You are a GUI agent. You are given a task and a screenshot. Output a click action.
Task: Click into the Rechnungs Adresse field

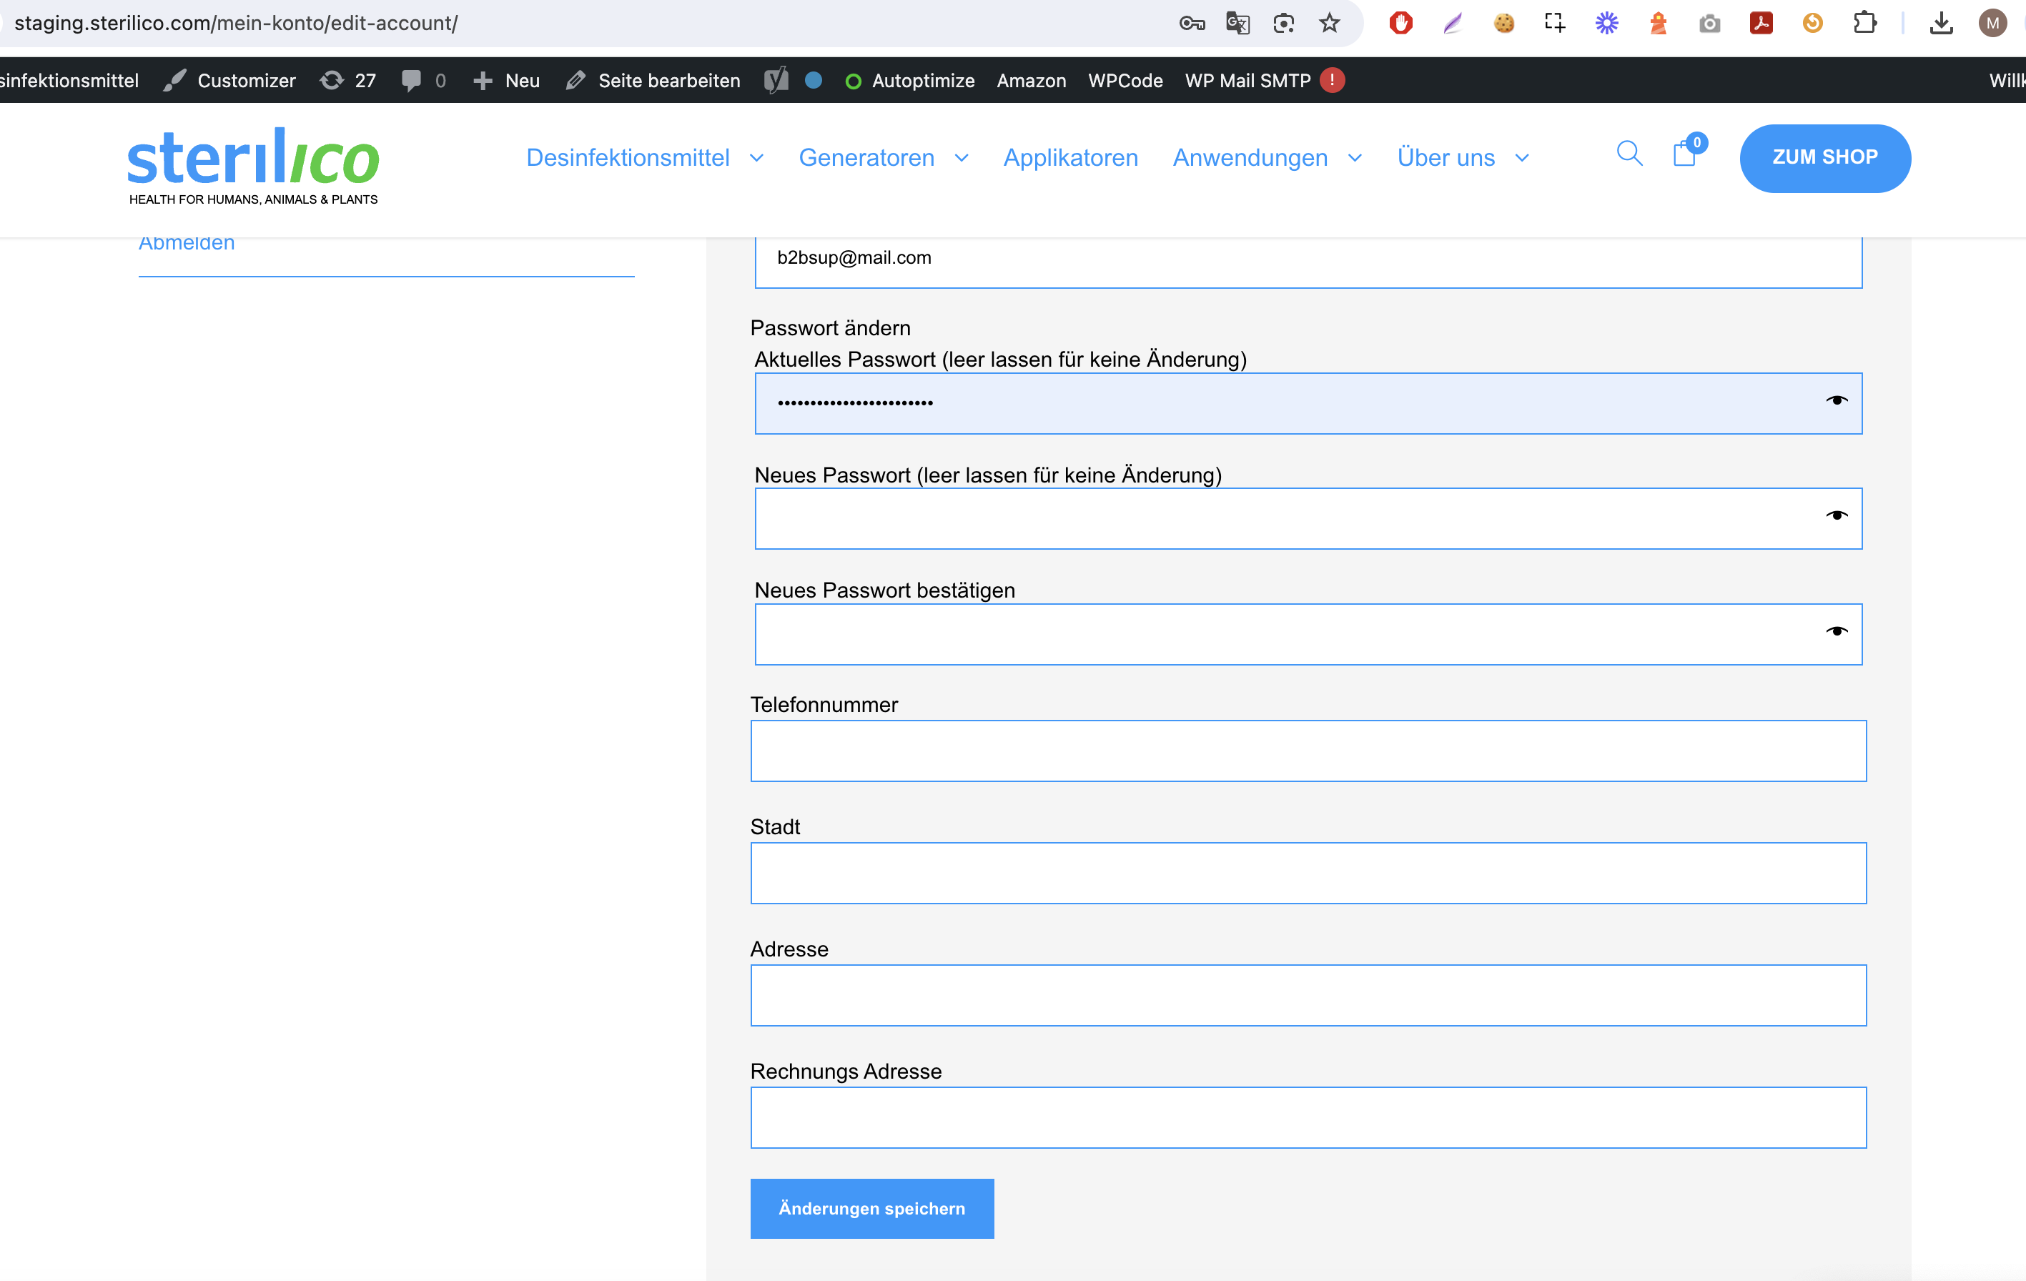point(1308,1118)
